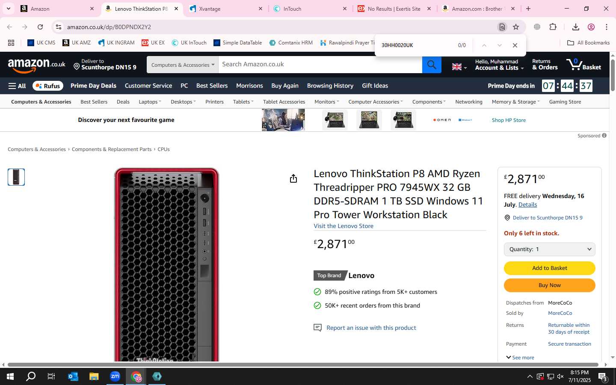Image resolution: width=616 pixels, height=385 pixels.
Task: Open Chrome profile avatar icon
Action: tap(591, 27)
